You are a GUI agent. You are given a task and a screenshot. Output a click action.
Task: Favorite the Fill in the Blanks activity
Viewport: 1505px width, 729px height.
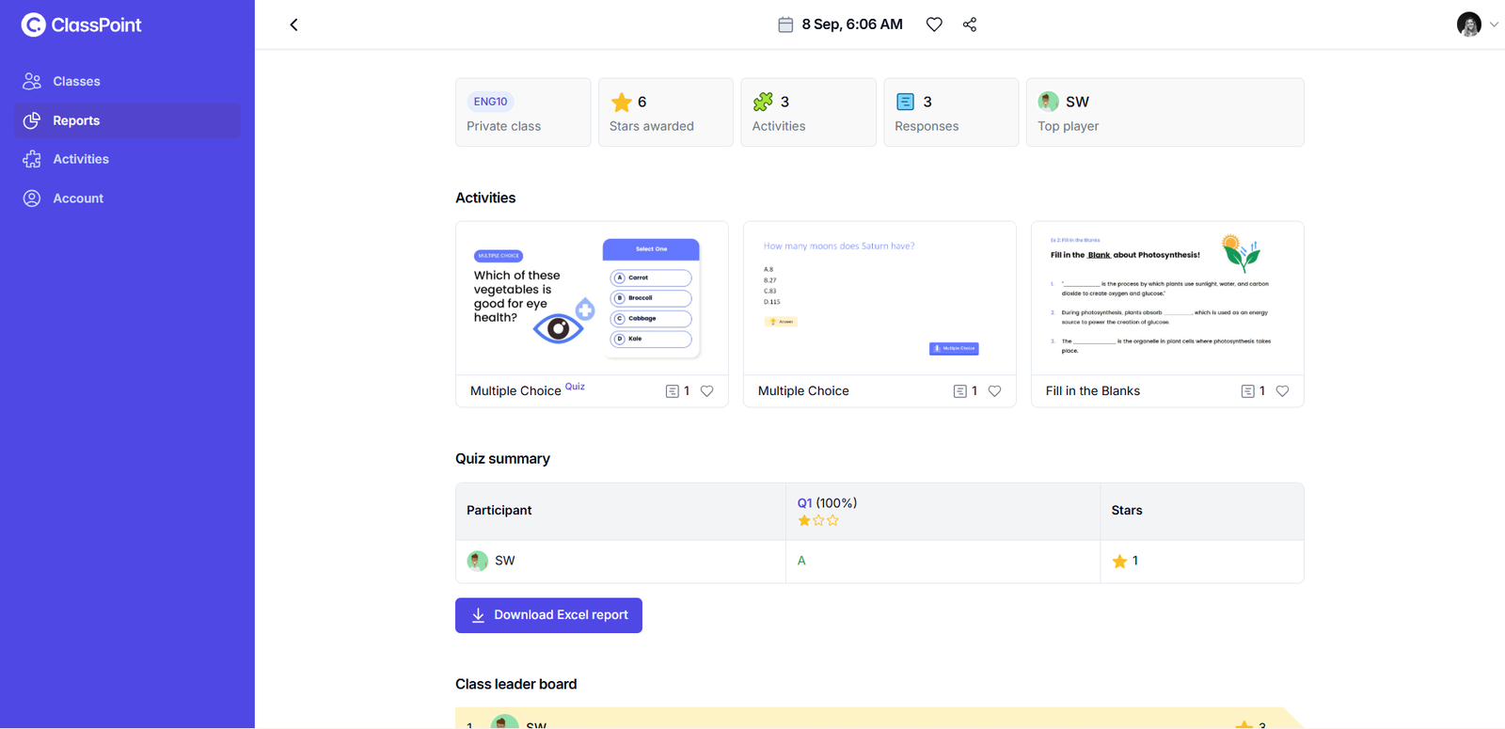(1282, 391)
